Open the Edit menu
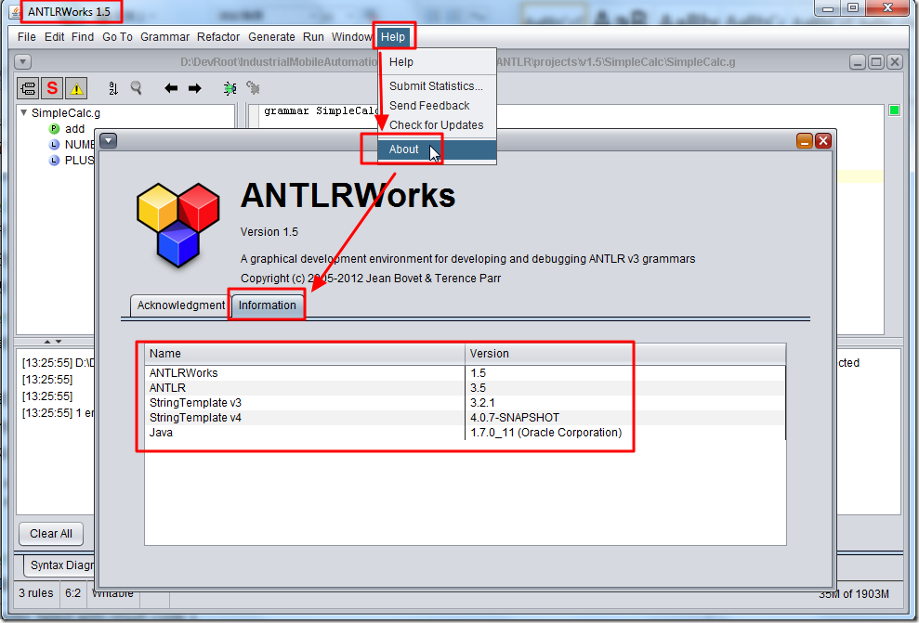 (54, 37)
